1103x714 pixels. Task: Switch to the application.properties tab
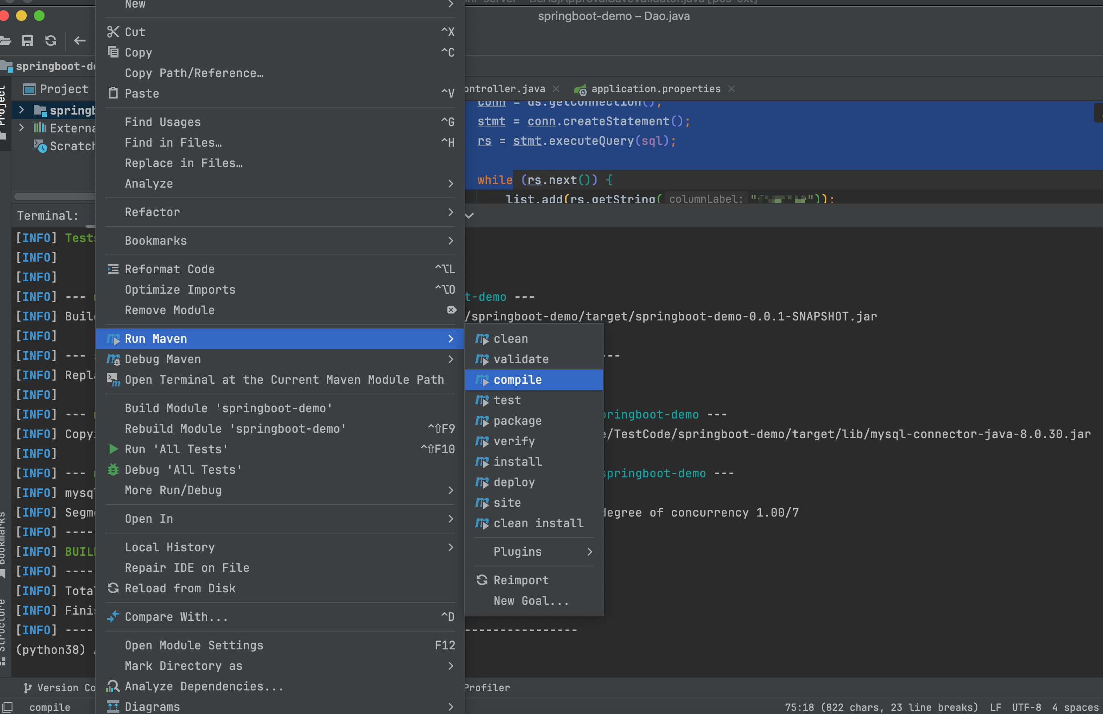[x=655, y=89]
